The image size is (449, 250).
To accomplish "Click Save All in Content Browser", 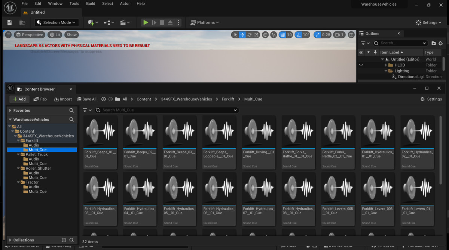I will click(86, 99).
